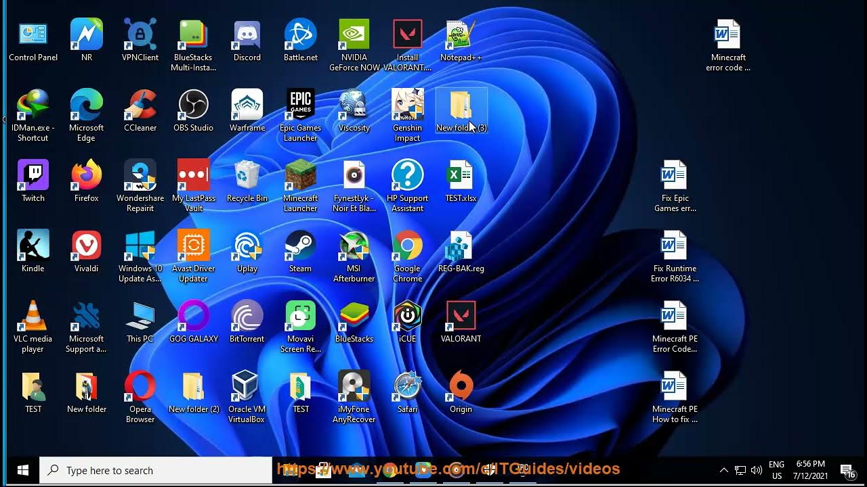
Task: Launch Google Chrome from desktop
Action: (407, 256)
